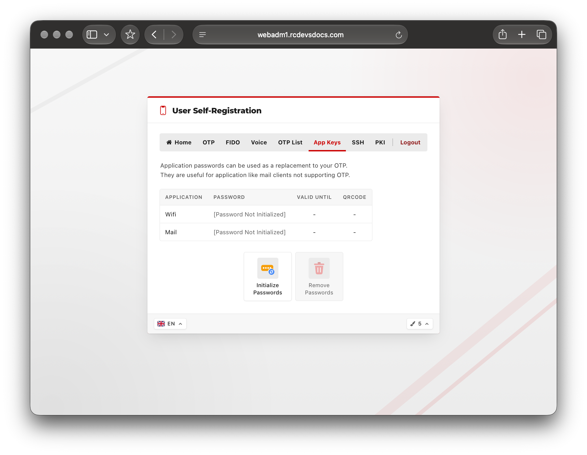Click the Wifi row Password Not Initialized text
The height and width of the screenshot is (455, 587).
point(249,214)
